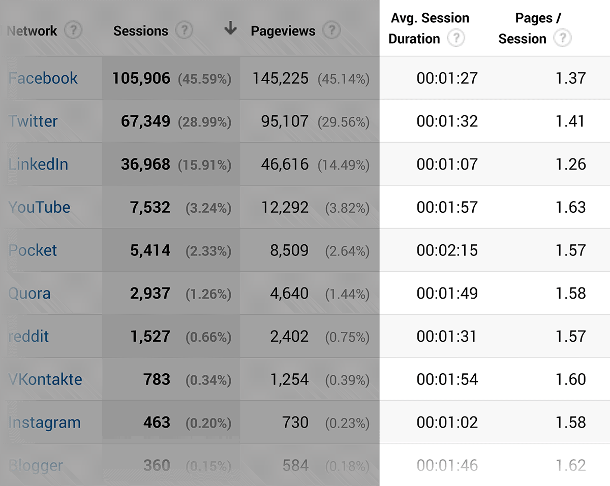Select LinkedIn sessions value 36,968
The image size is (610, 486).
(x=145, y=165)
